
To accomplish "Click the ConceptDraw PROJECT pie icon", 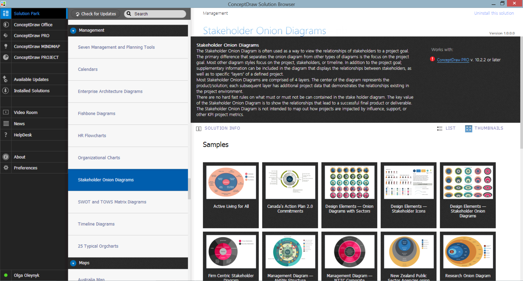I will coord(6,57).
